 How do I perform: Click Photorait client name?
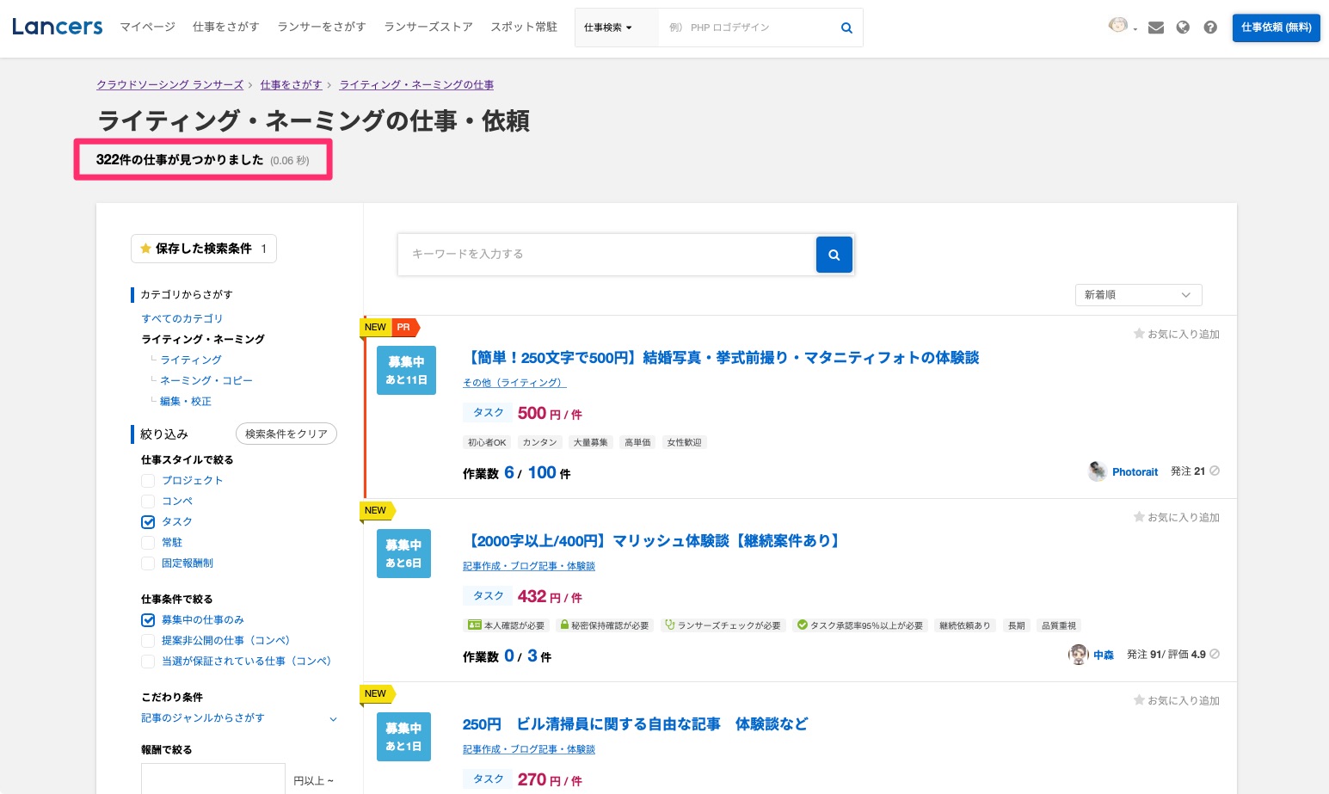pyautogui.click(x=1135, y=471)
